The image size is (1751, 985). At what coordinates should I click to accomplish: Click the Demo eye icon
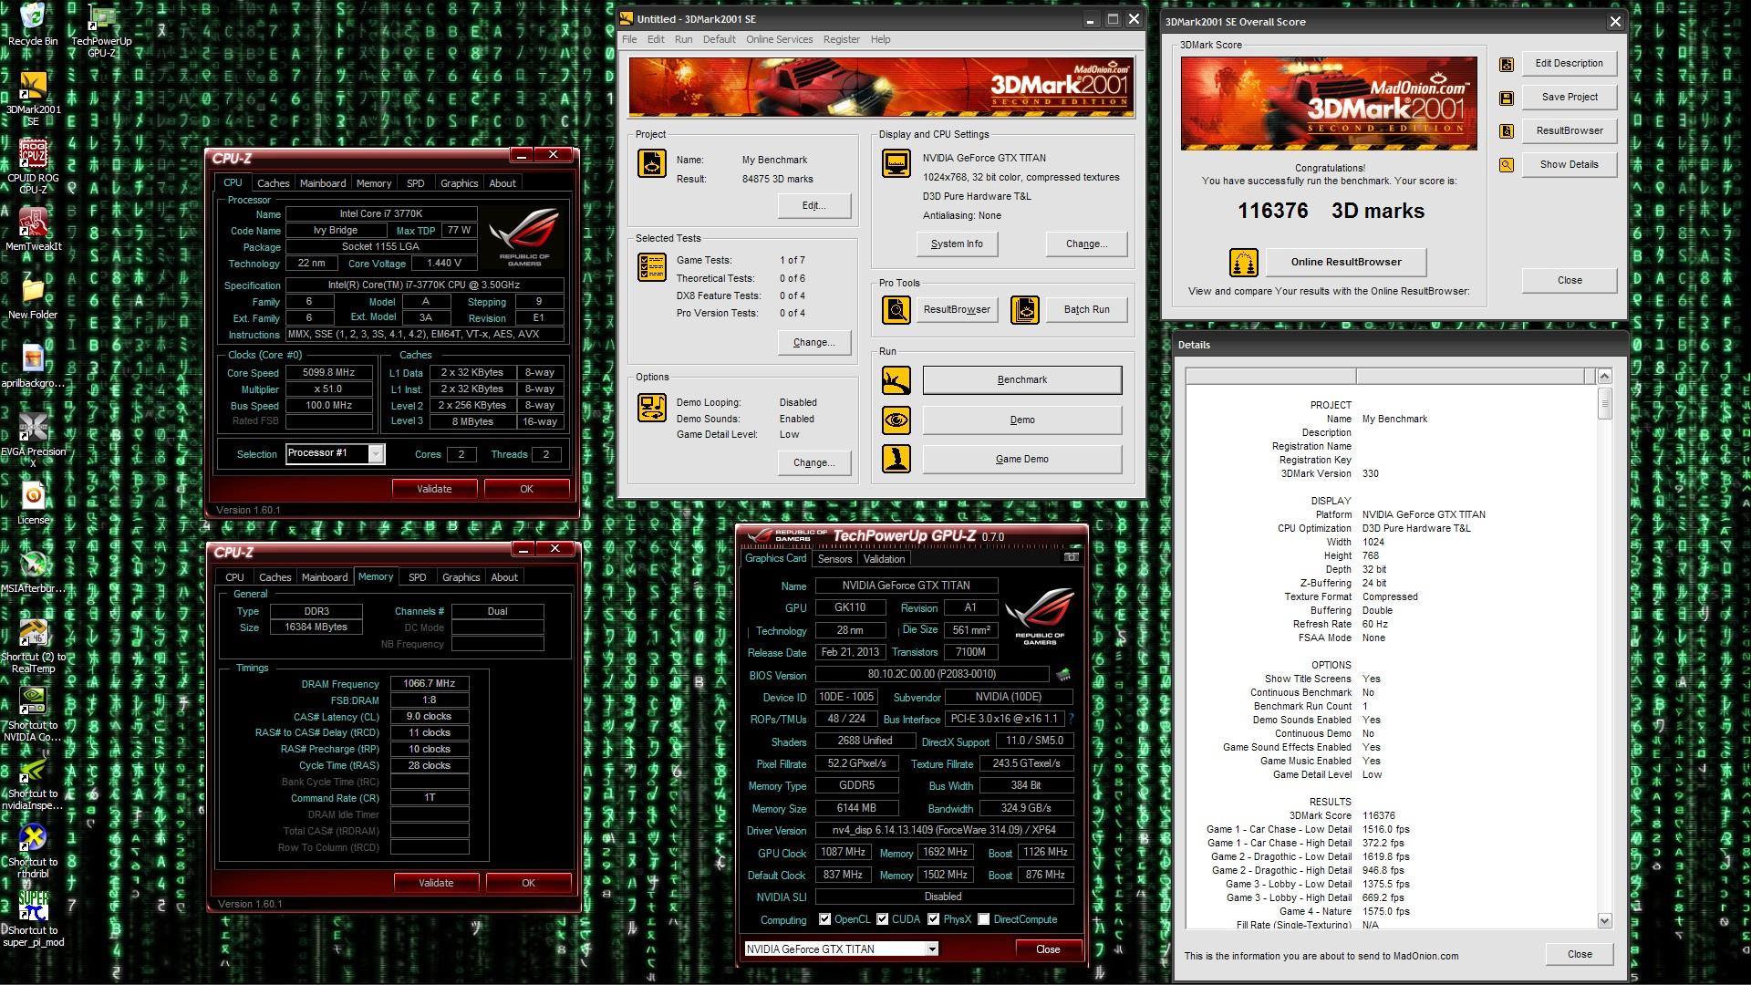click(x=896, y=420)
